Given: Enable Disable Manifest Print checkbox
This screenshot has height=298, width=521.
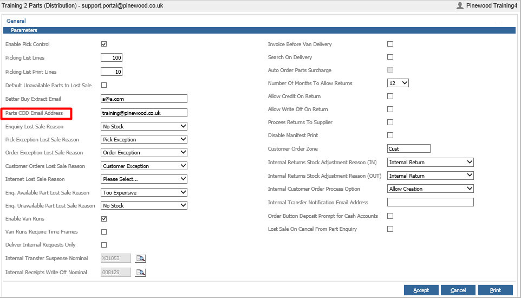Looking at the screenshot, I should click(x=390, y=135).
